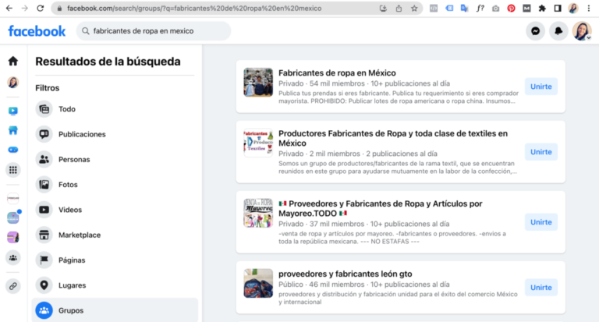This screenshot has height=322, width=599.
Task: Open Productores Fabricantes de Ropa title link
Action: tap(393, 138)
